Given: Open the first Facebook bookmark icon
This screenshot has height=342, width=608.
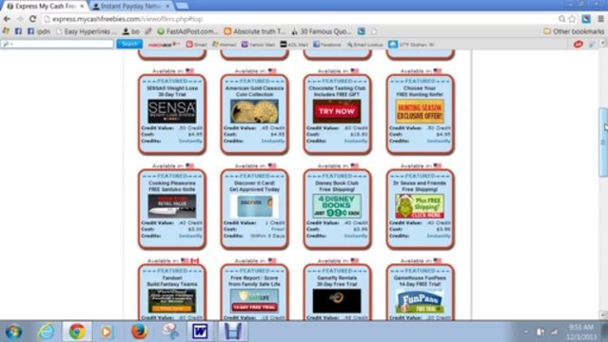Looking at the screenshot, I should pos(18,31).
